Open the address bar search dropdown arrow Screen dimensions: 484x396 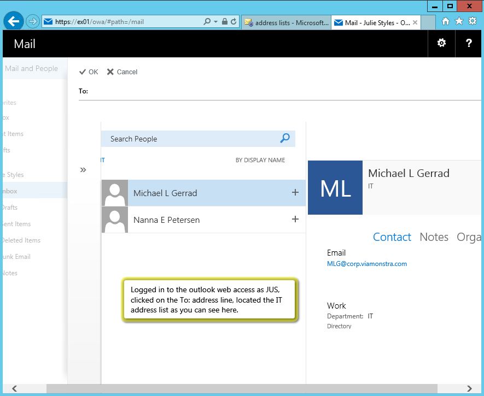click(x=216, y=22)
